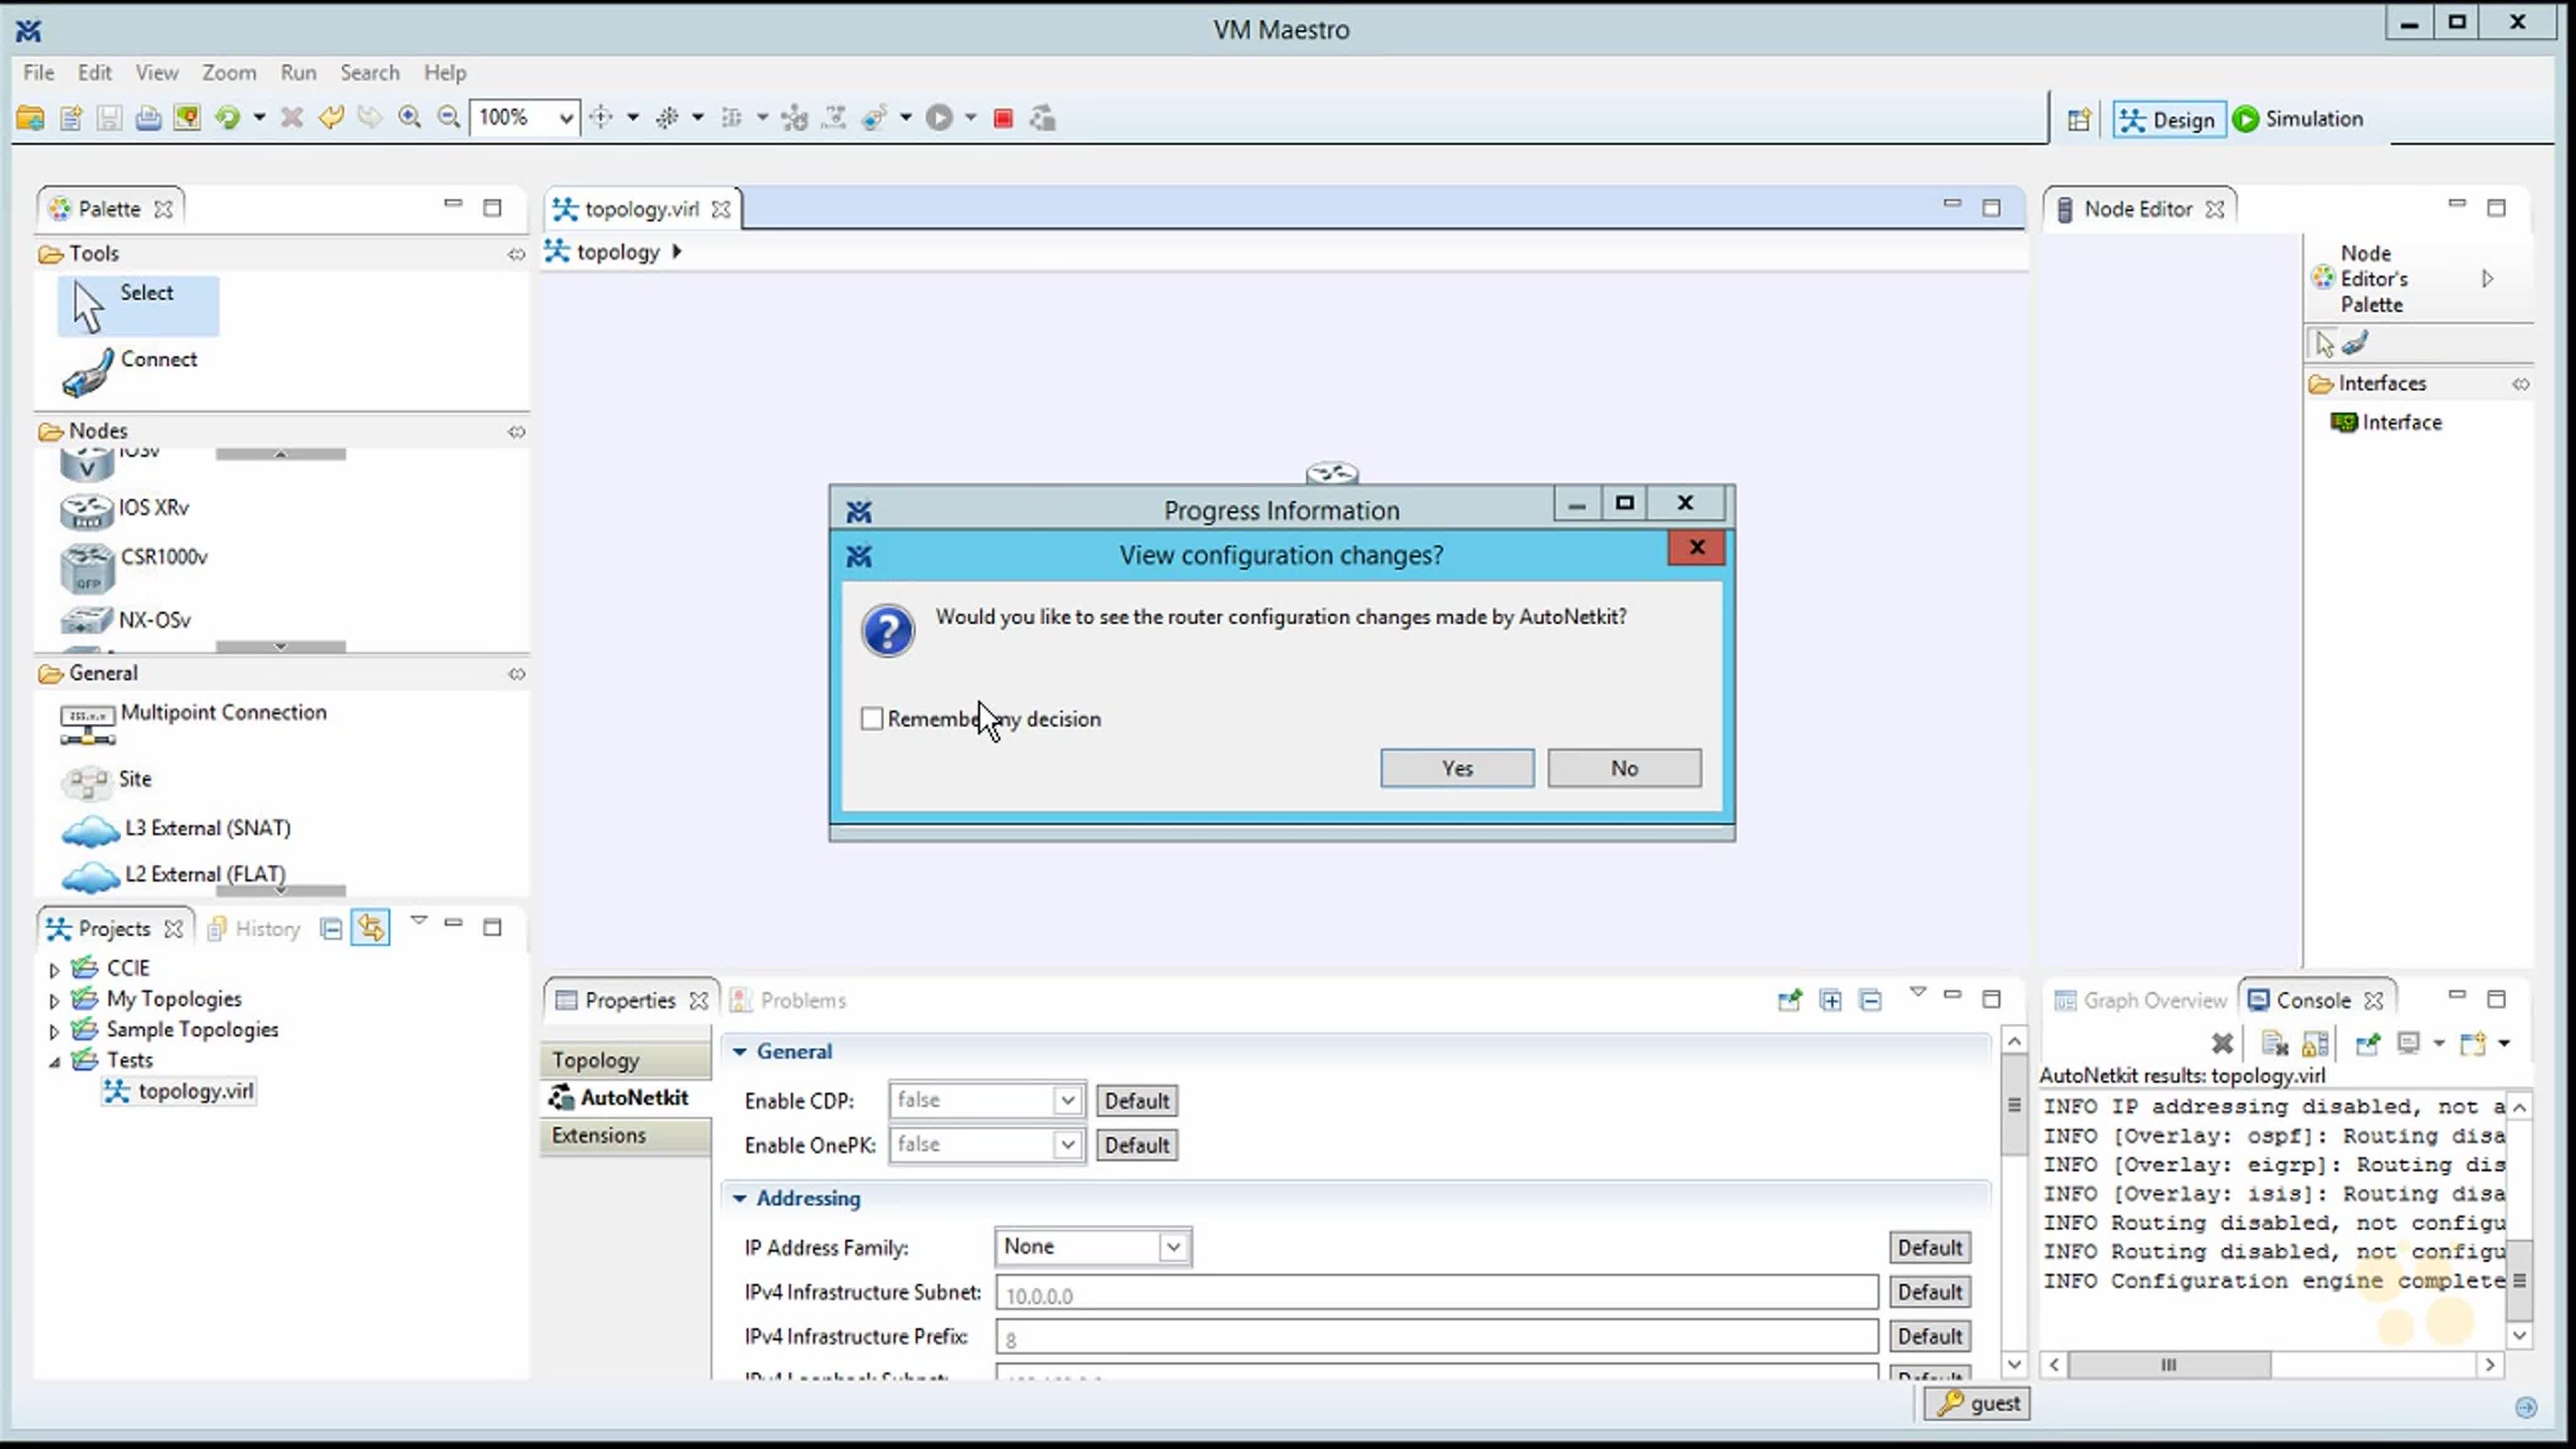Click the green refresh arrow toolbar icon
The height and width of the screenshot is (1449, 2576).
pyautogui.click(x=228, y=118)
